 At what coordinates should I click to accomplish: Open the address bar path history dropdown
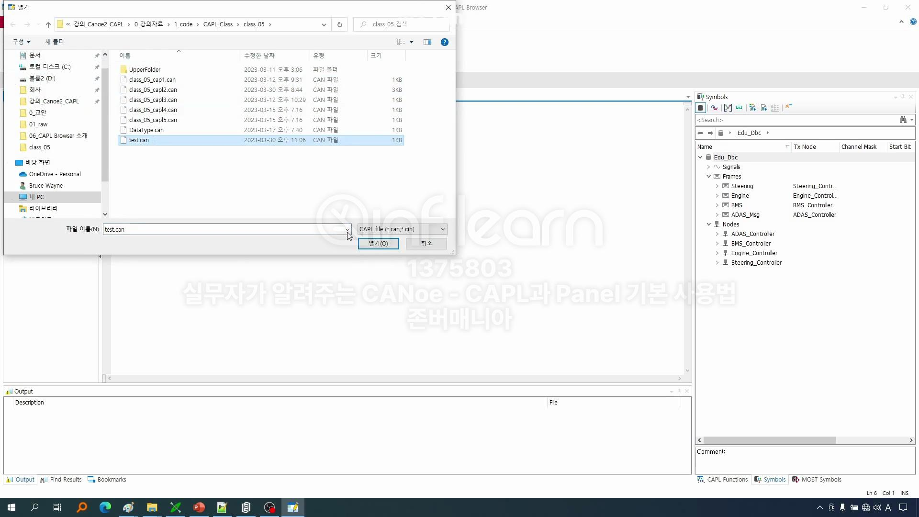[324, 24]
